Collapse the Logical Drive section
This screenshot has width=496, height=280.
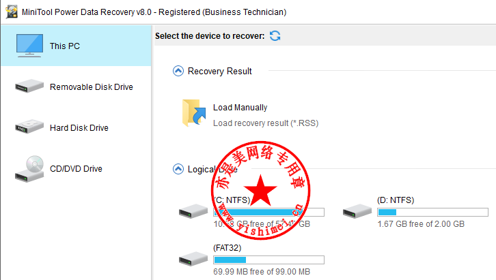tap(178, 169)
